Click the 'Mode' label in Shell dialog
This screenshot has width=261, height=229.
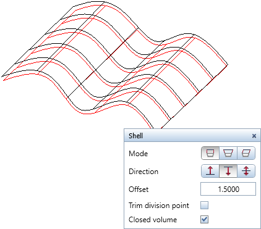(138, 154)
